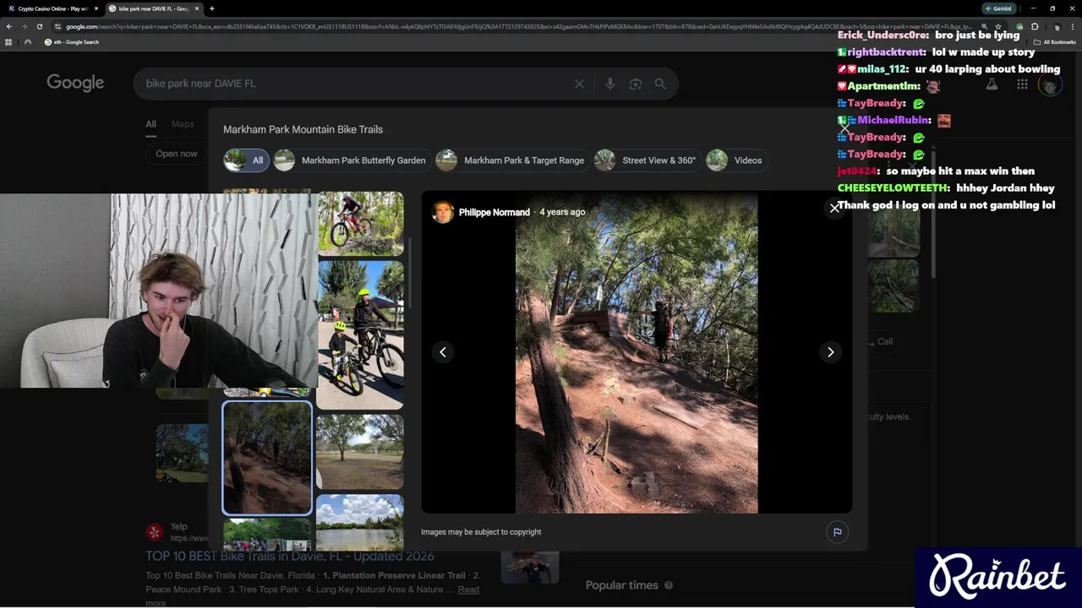
Task: View site information icon in address bar
Action: 57,26
